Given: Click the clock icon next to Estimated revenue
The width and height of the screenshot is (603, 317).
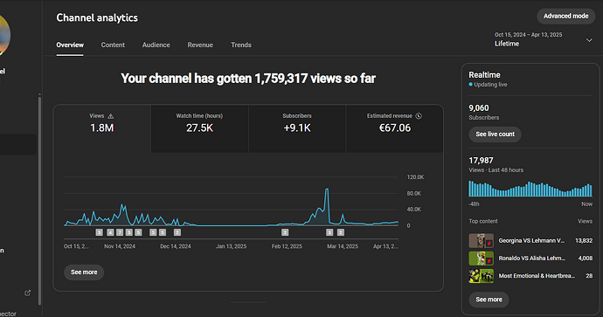Looking at the screenshot, I should pos(419,115).
